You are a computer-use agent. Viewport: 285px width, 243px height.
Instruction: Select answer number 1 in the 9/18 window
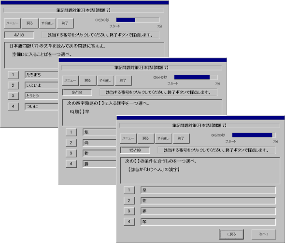click(x=71, y=132)
